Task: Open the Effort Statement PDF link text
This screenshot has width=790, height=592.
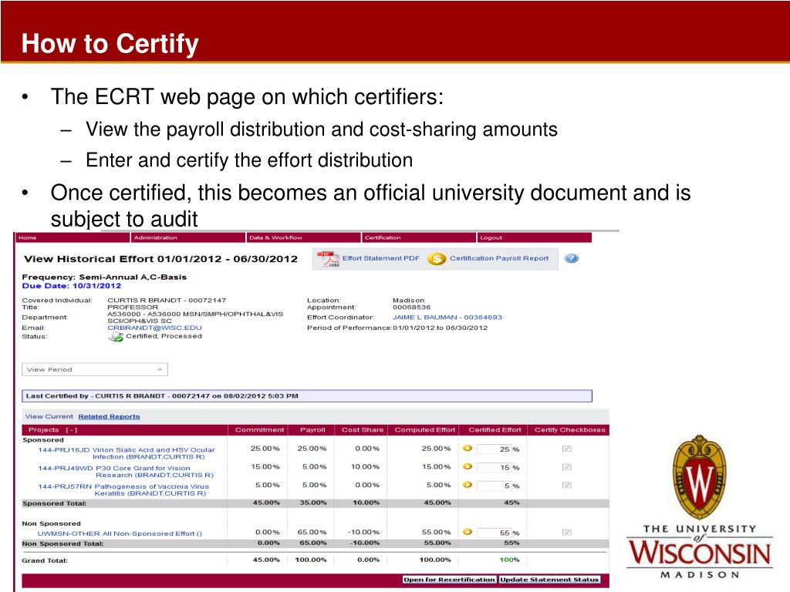Action: (x=381, y=258)
